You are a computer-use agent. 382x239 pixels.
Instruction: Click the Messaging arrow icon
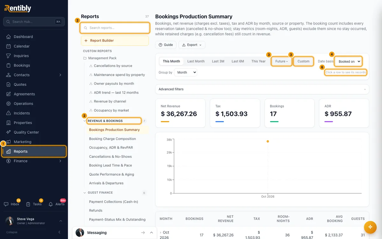tap(143, 233)
